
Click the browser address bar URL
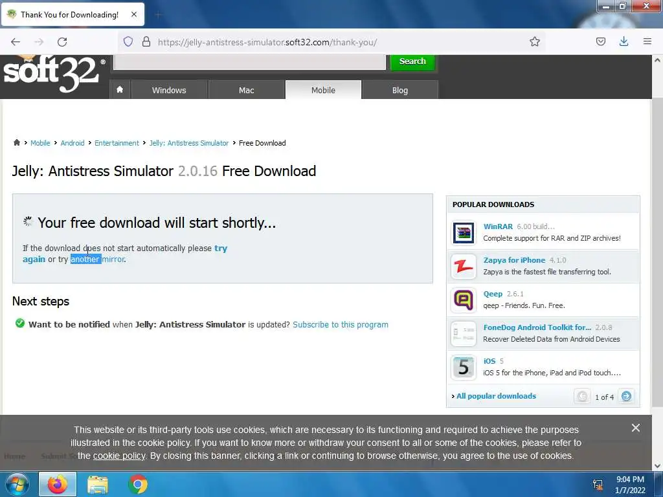pyautogui.click(x=267, y=42)
